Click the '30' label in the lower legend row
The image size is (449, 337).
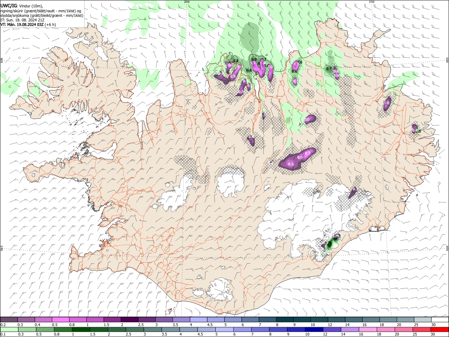433,334
